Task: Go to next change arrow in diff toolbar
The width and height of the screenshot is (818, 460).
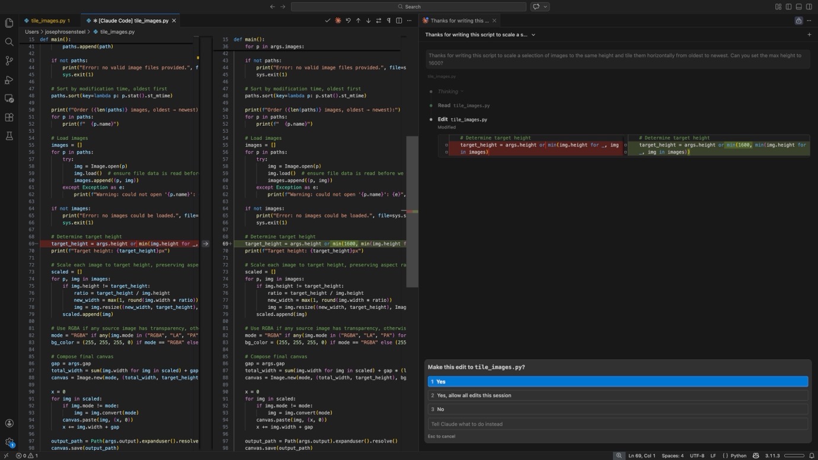Action: point(368,21)
